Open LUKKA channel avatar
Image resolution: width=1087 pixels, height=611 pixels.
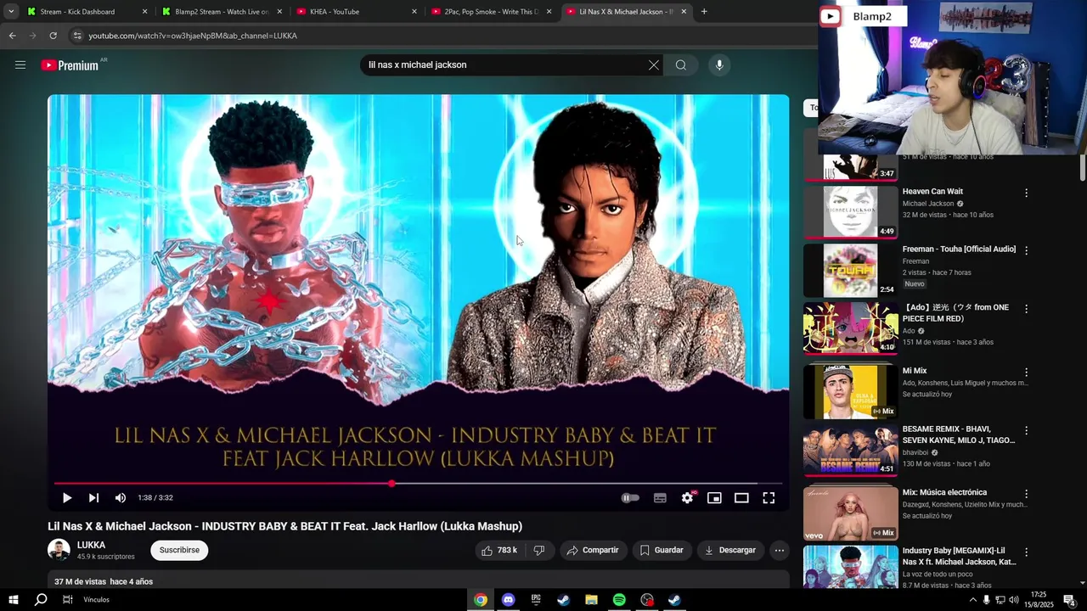tap(59, 550)
